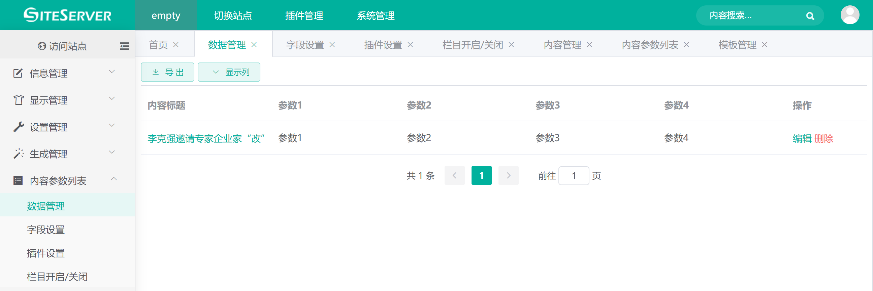Close the 字段设置 tab
This screenshot has width=873, height=291.
[x=332, y=45]
